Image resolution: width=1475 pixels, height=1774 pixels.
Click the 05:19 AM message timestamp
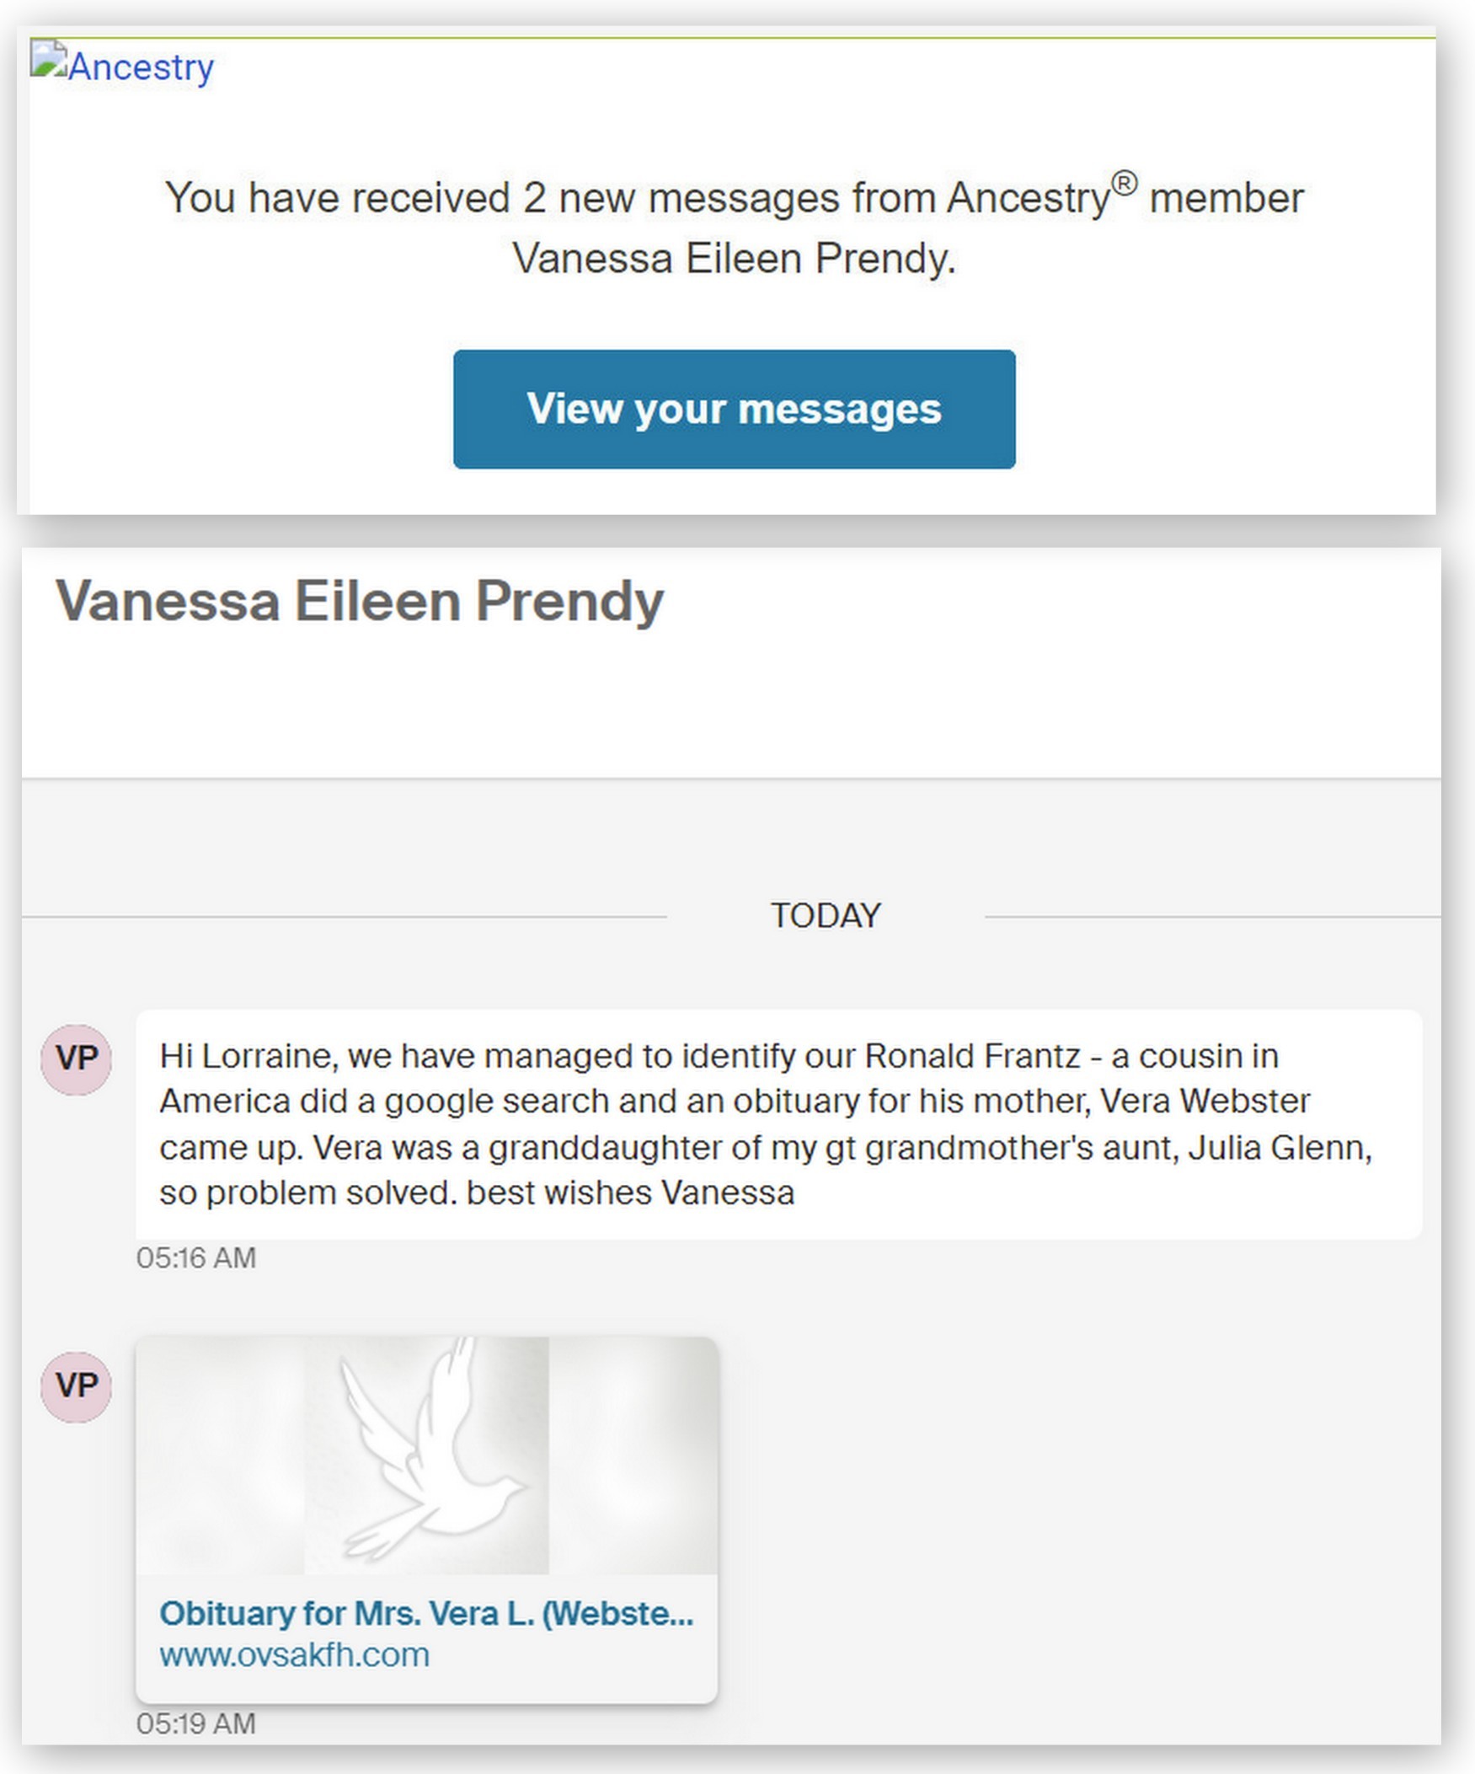196,1723
